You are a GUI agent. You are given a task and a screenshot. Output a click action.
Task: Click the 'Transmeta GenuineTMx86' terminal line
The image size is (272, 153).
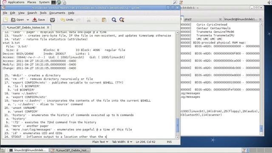215,32
